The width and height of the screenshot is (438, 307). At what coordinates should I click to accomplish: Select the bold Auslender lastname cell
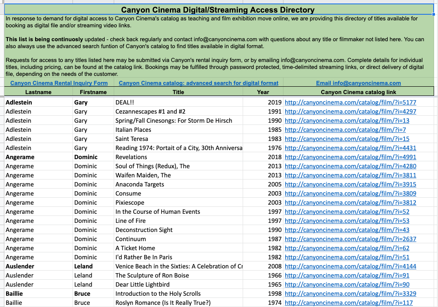(38, 267)
